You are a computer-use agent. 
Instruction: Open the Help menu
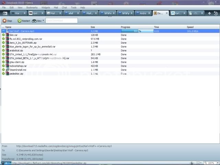[82, 8]
